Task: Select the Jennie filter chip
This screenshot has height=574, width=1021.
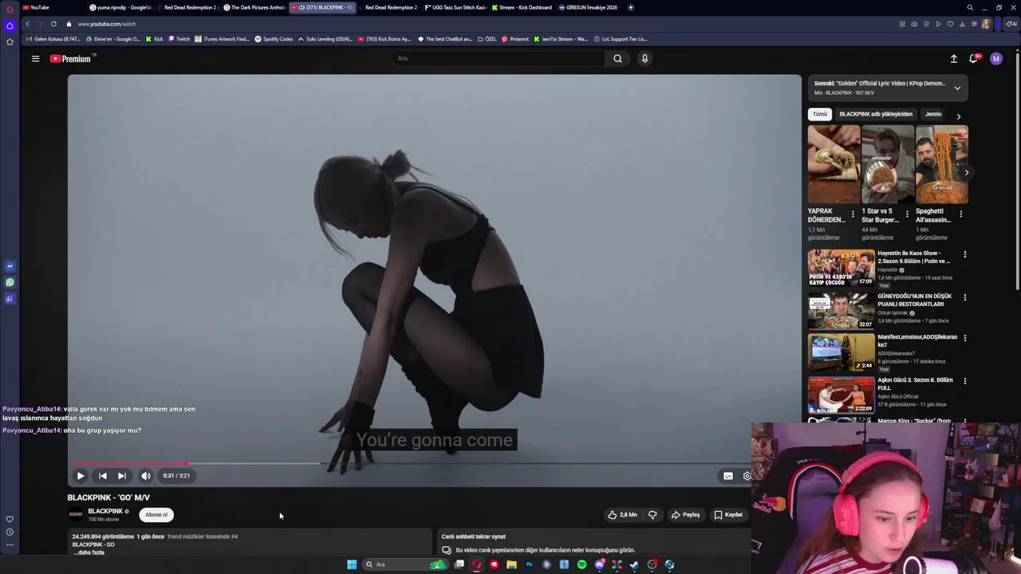Action: (933, 114)
